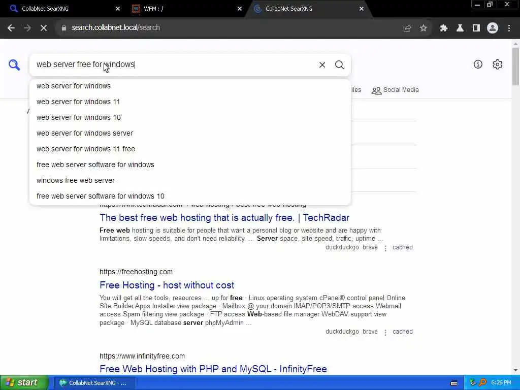The width and height of the screenshot is (520, 390).
Task: Choose suggestion 'web server for windows'
Action: click(x=190, y=86)
